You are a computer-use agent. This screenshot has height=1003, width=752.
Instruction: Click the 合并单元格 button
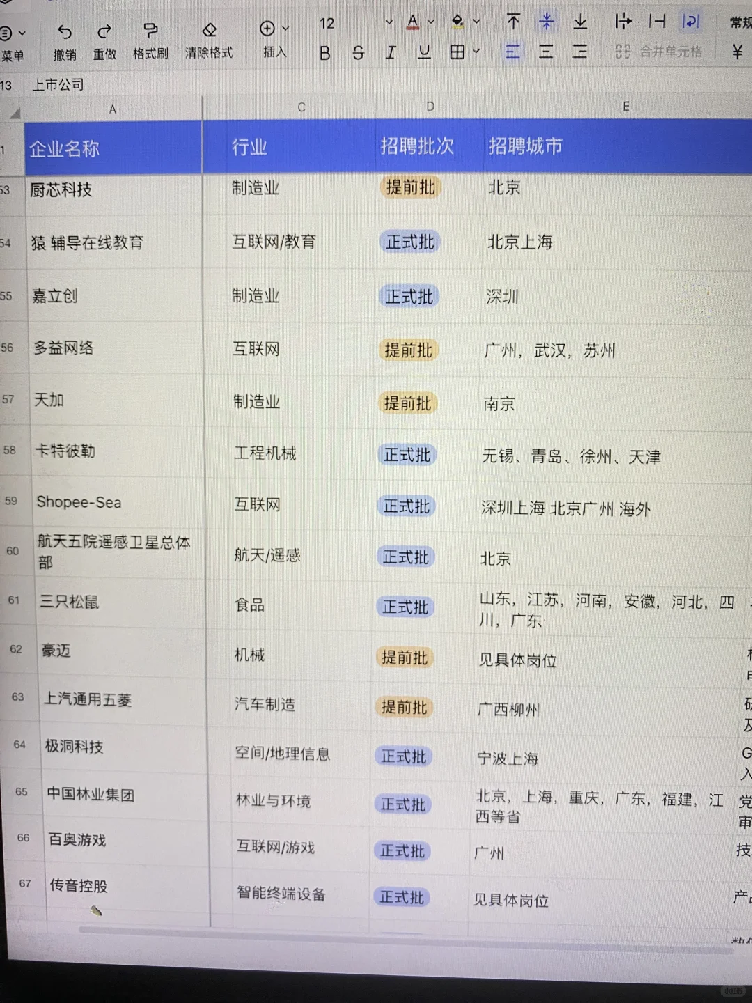pos(659,52)
